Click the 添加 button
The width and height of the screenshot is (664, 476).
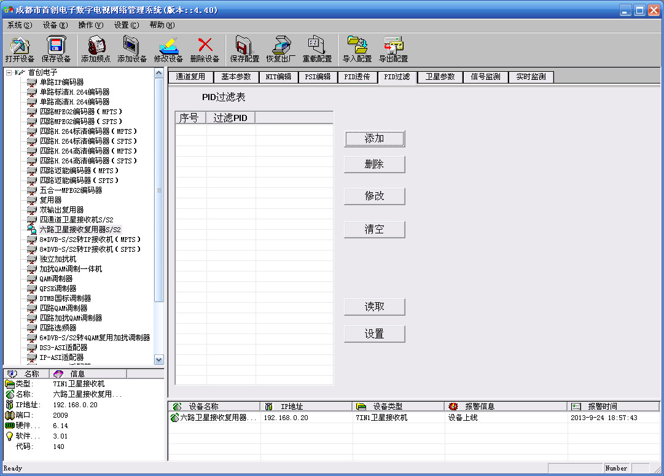[374, 138]
